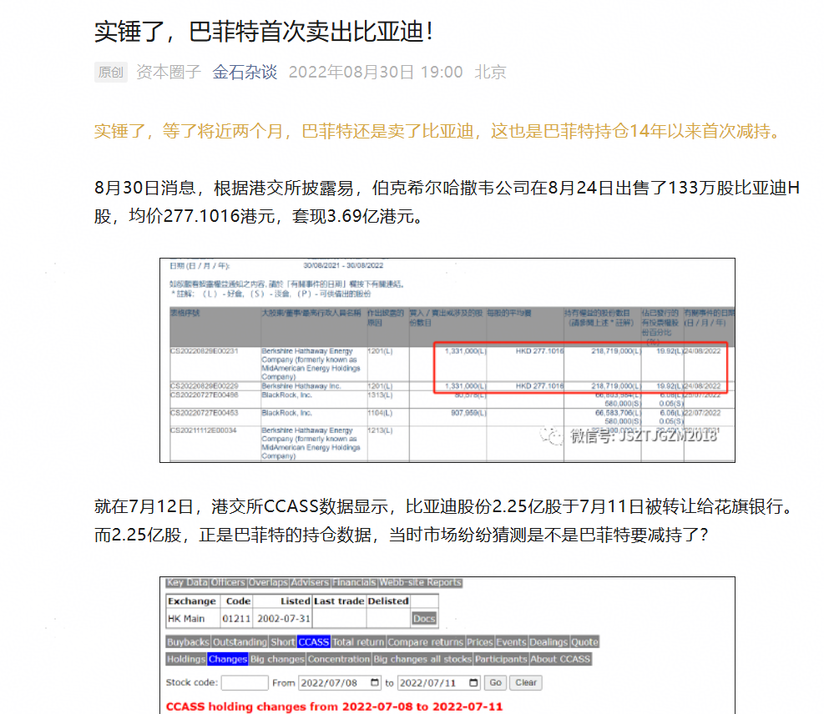Select the Buybacks menu item
824x714 pixels.
188,642
